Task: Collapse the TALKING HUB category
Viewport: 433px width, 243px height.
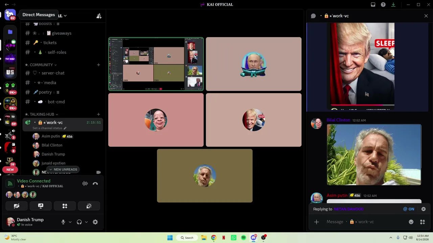Action: (42, 114)
